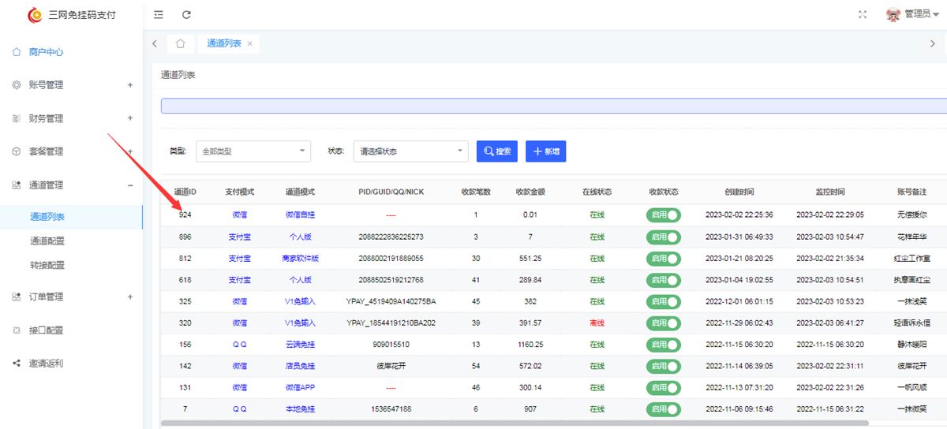
Task: Click the 管理员 avatar image
Action: coord(893,14)
